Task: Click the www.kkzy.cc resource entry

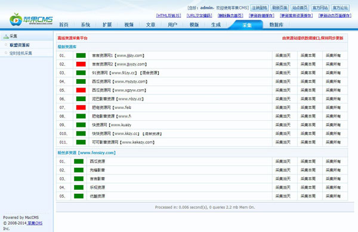Action: [126, 134]
